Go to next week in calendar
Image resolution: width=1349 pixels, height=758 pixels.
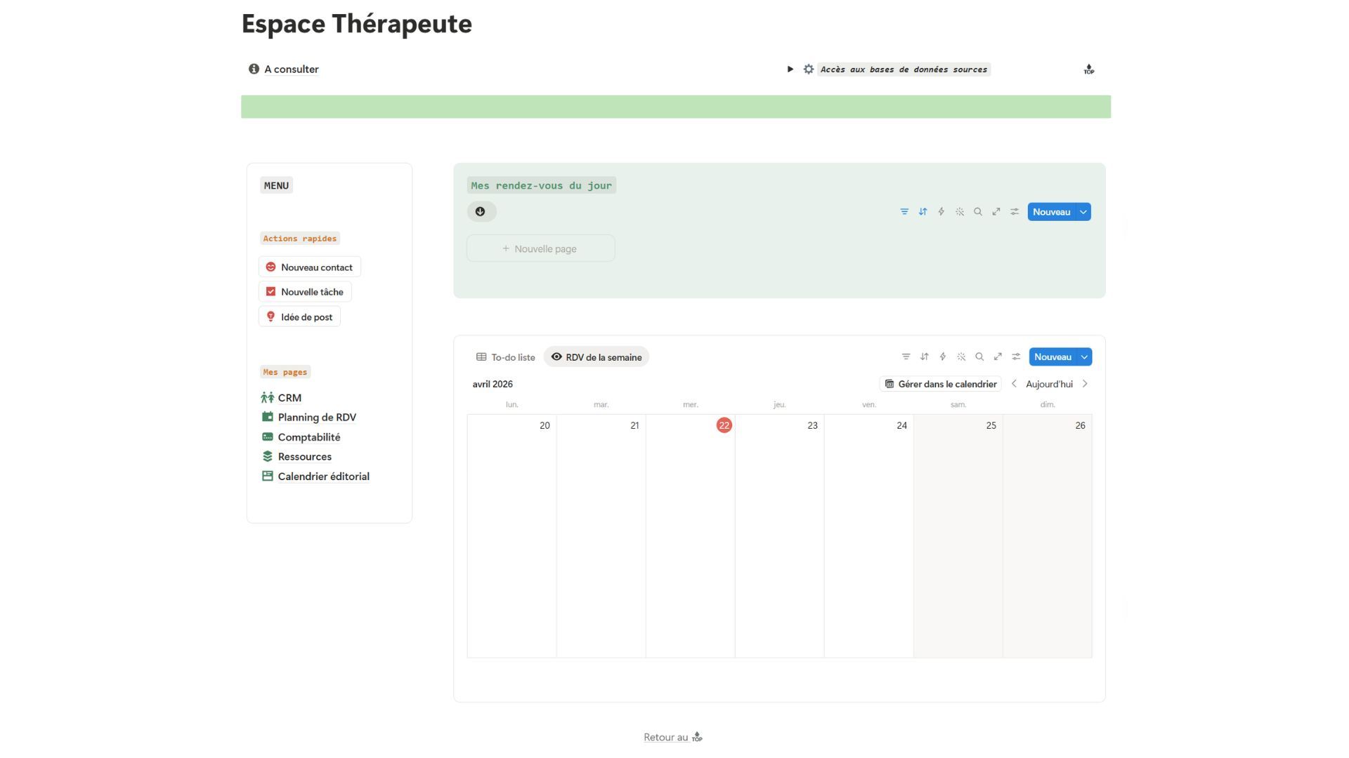pyautogui.click(x=1085, y=384)
